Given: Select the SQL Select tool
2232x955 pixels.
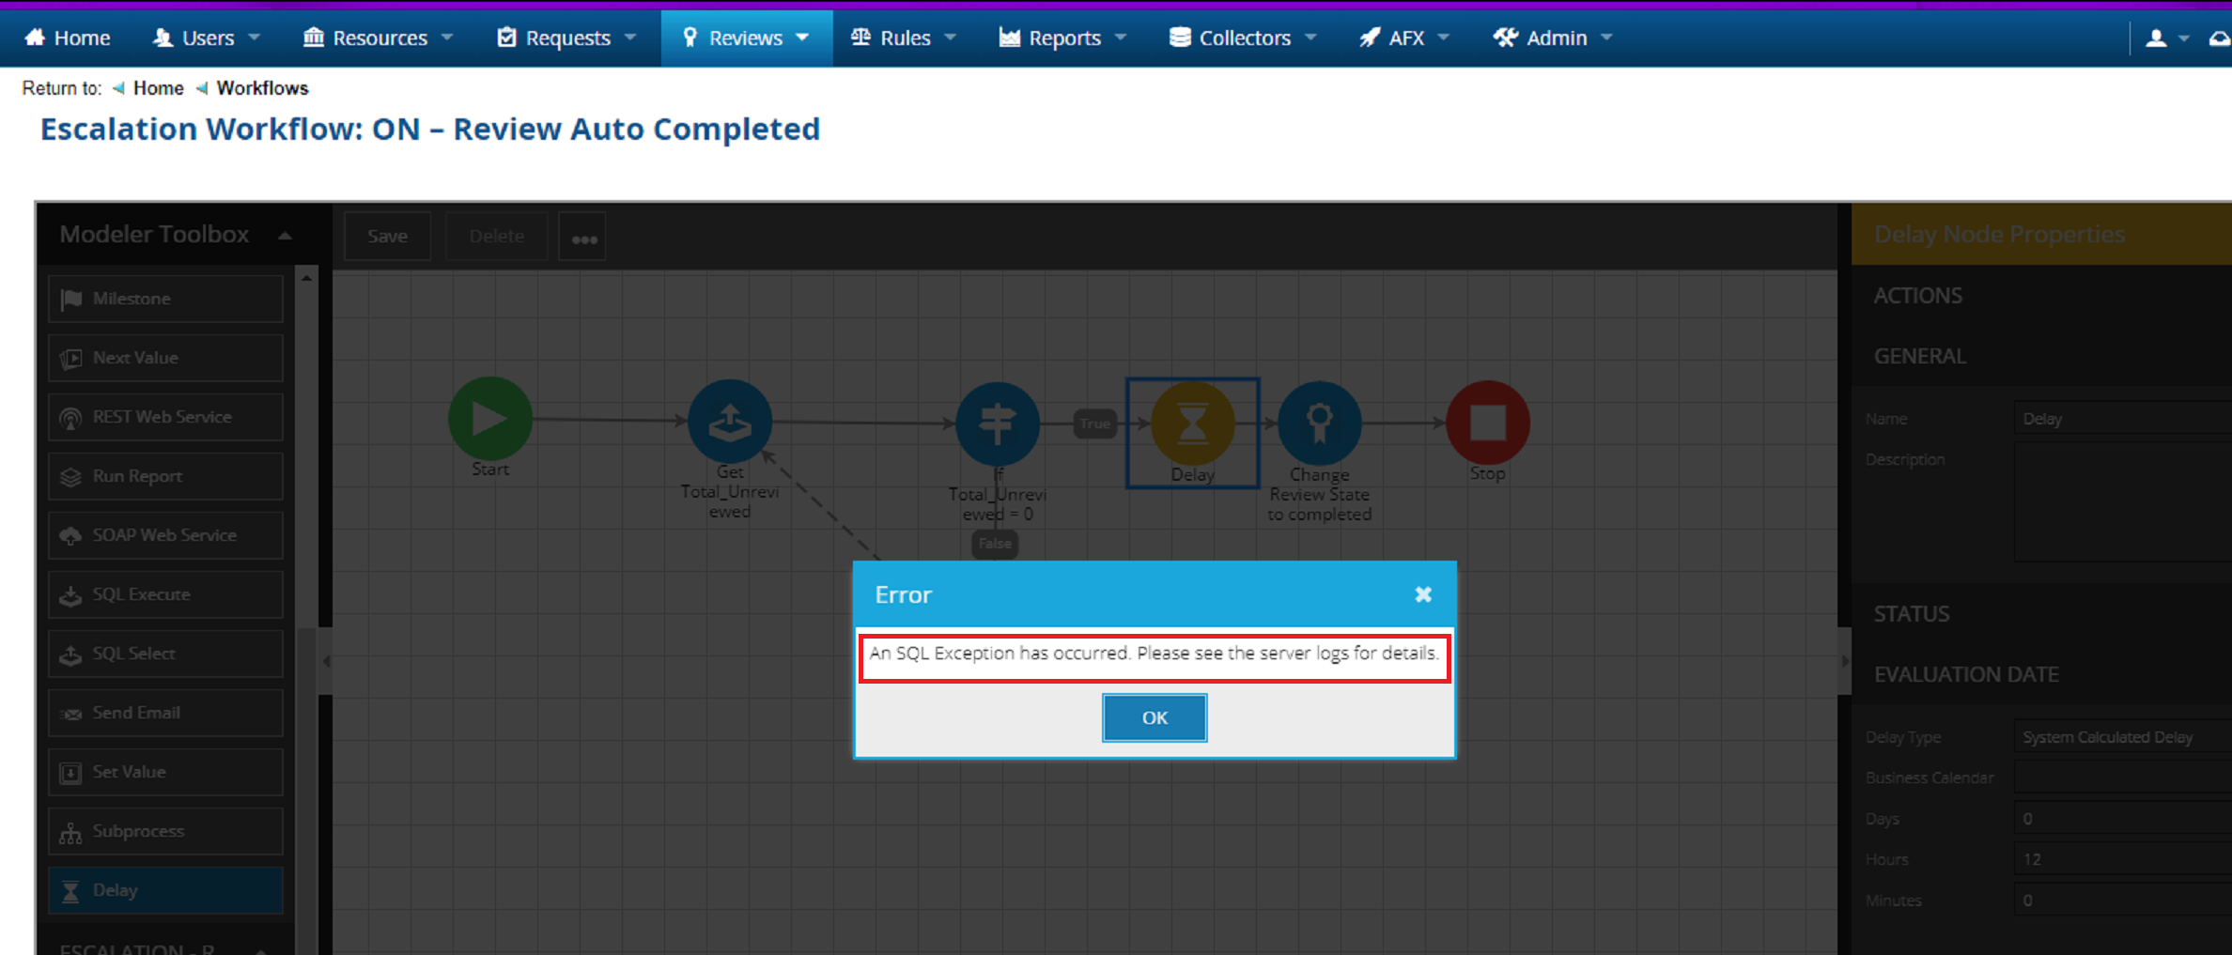Looking at the screenshot, I should click(x=164, y=654).
